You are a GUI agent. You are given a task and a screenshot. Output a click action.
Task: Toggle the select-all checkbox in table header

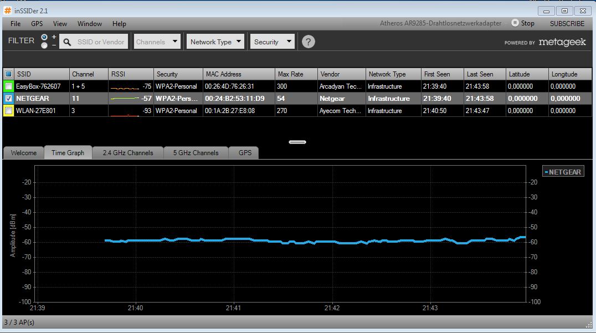click(8, 74)
